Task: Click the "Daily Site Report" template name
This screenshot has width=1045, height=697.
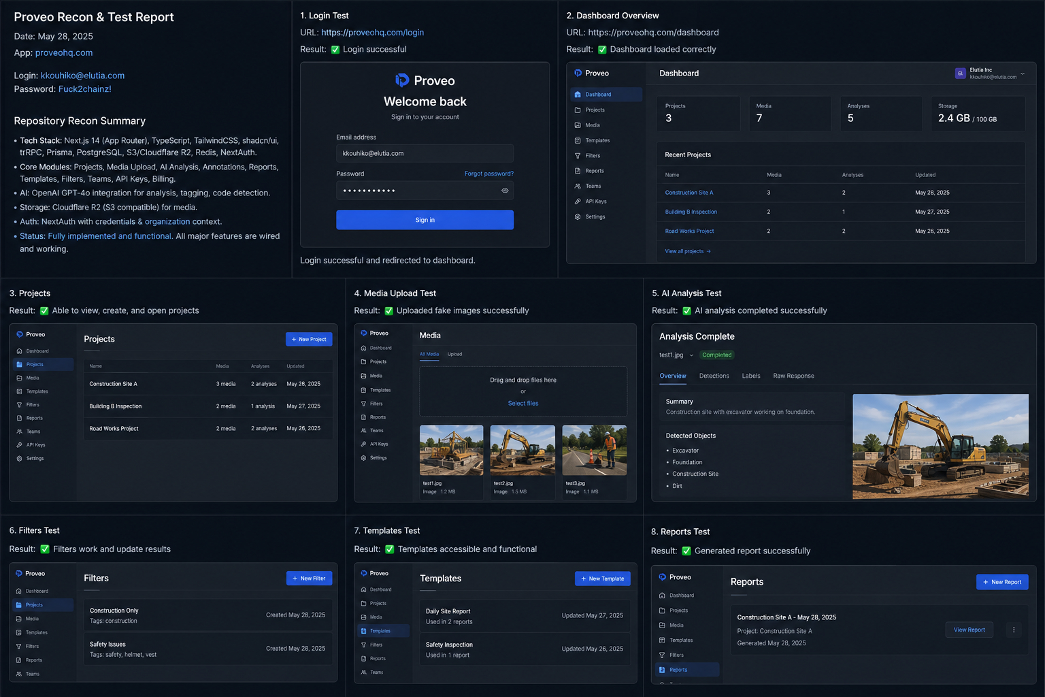Action: (448, 611)
